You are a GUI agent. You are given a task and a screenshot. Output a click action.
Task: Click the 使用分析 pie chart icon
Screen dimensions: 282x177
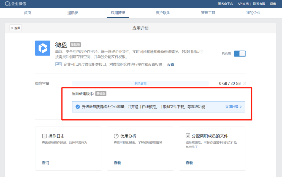coord(116,136)
